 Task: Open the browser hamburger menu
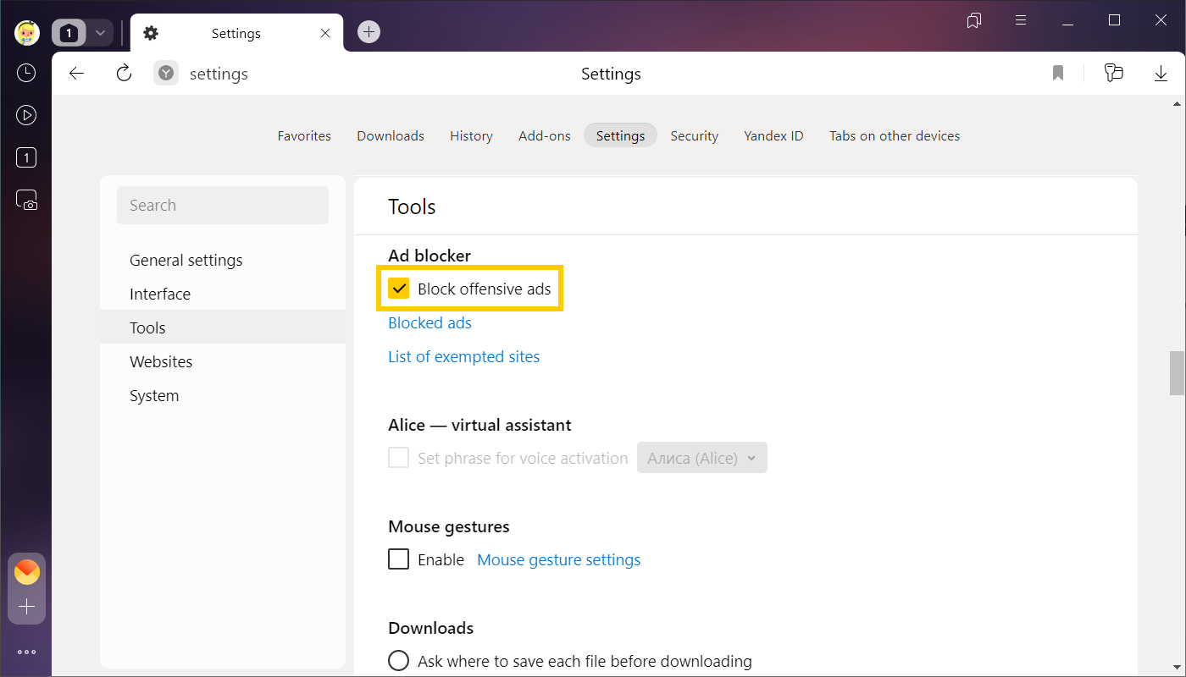click(x=1021, y=20)
